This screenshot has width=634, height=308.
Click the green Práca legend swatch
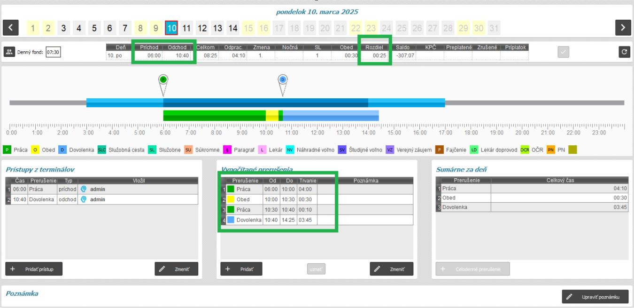coord(7,150)
